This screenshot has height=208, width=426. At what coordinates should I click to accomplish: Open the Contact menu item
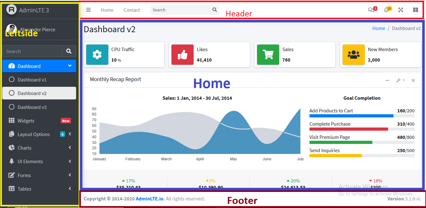click(132, 10)
